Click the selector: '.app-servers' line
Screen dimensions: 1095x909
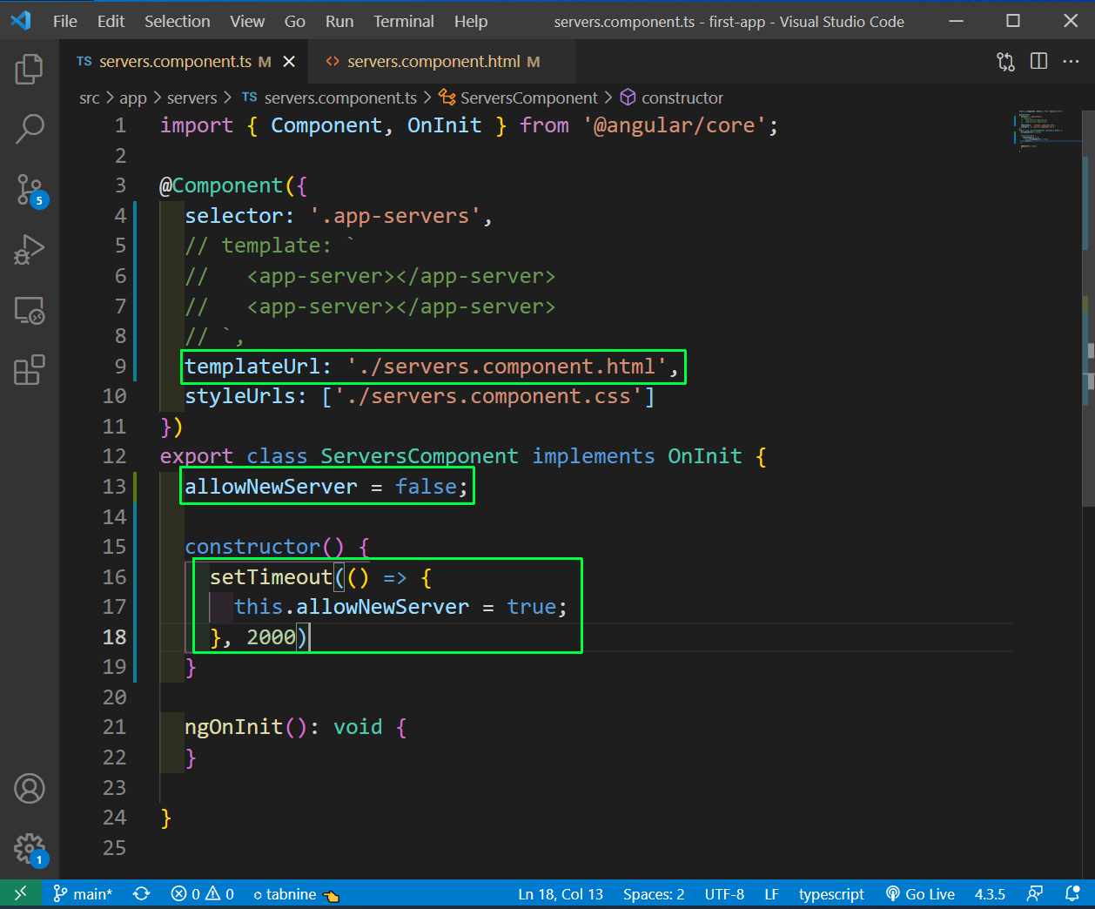pos(339,216)
